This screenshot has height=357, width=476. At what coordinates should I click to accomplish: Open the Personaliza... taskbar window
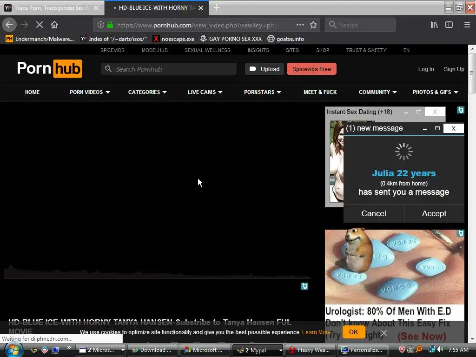[x=363, y=350]
